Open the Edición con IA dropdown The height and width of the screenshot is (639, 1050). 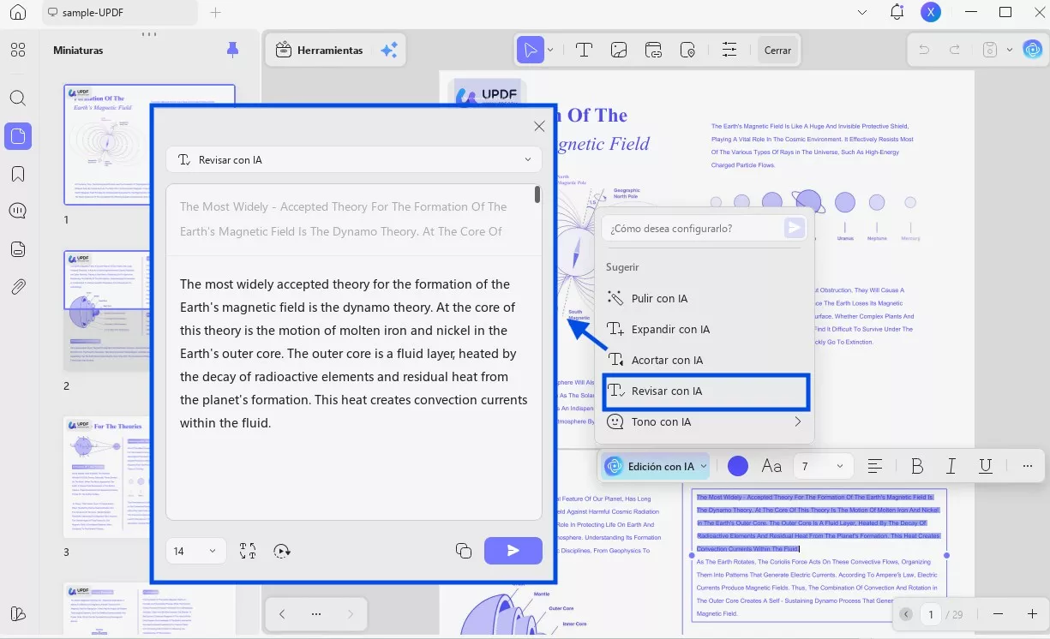click(x=656, y=466)
